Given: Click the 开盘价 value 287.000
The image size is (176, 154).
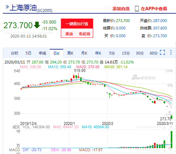Looking at the screenshot, I should (160, 21).
